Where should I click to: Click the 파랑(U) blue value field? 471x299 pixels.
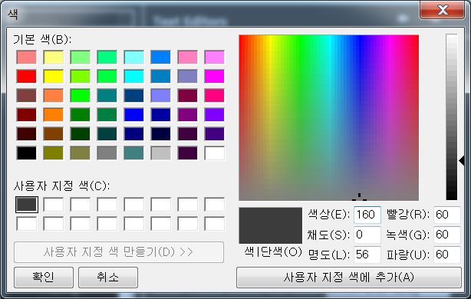[447, 255]
